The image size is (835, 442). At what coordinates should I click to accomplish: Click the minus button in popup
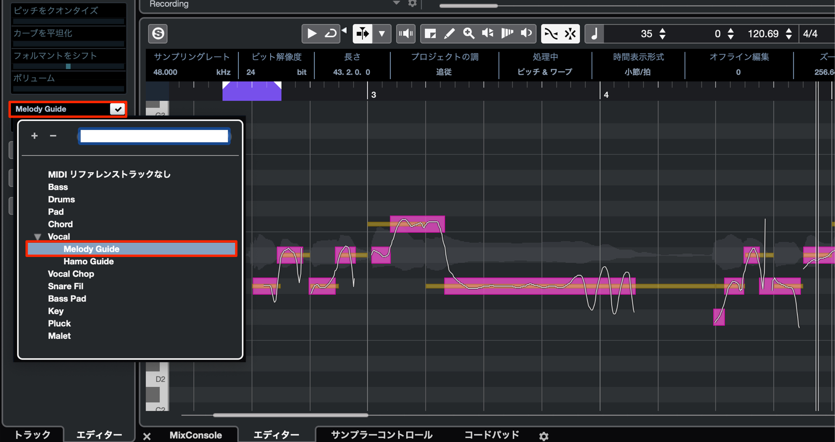pos(53,136)
